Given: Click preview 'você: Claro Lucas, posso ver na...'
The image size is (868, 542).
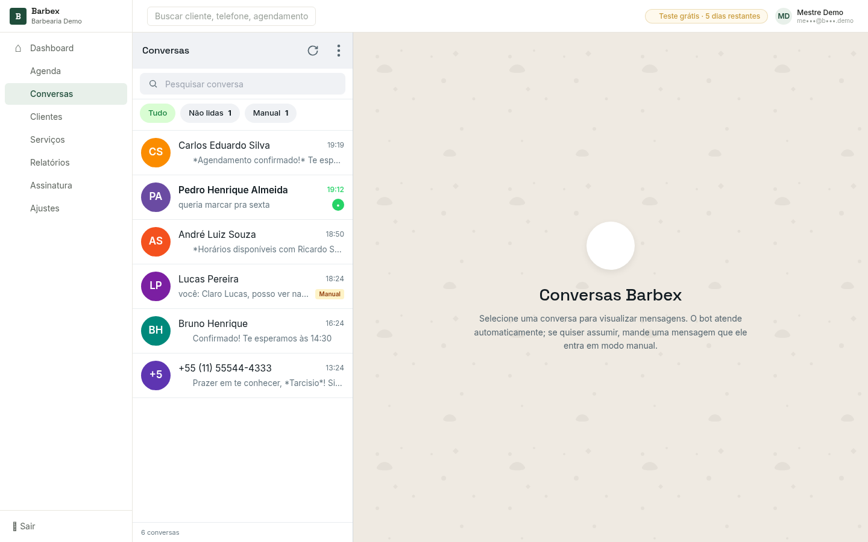Looking at the screenshot, I should coord(244,294).
